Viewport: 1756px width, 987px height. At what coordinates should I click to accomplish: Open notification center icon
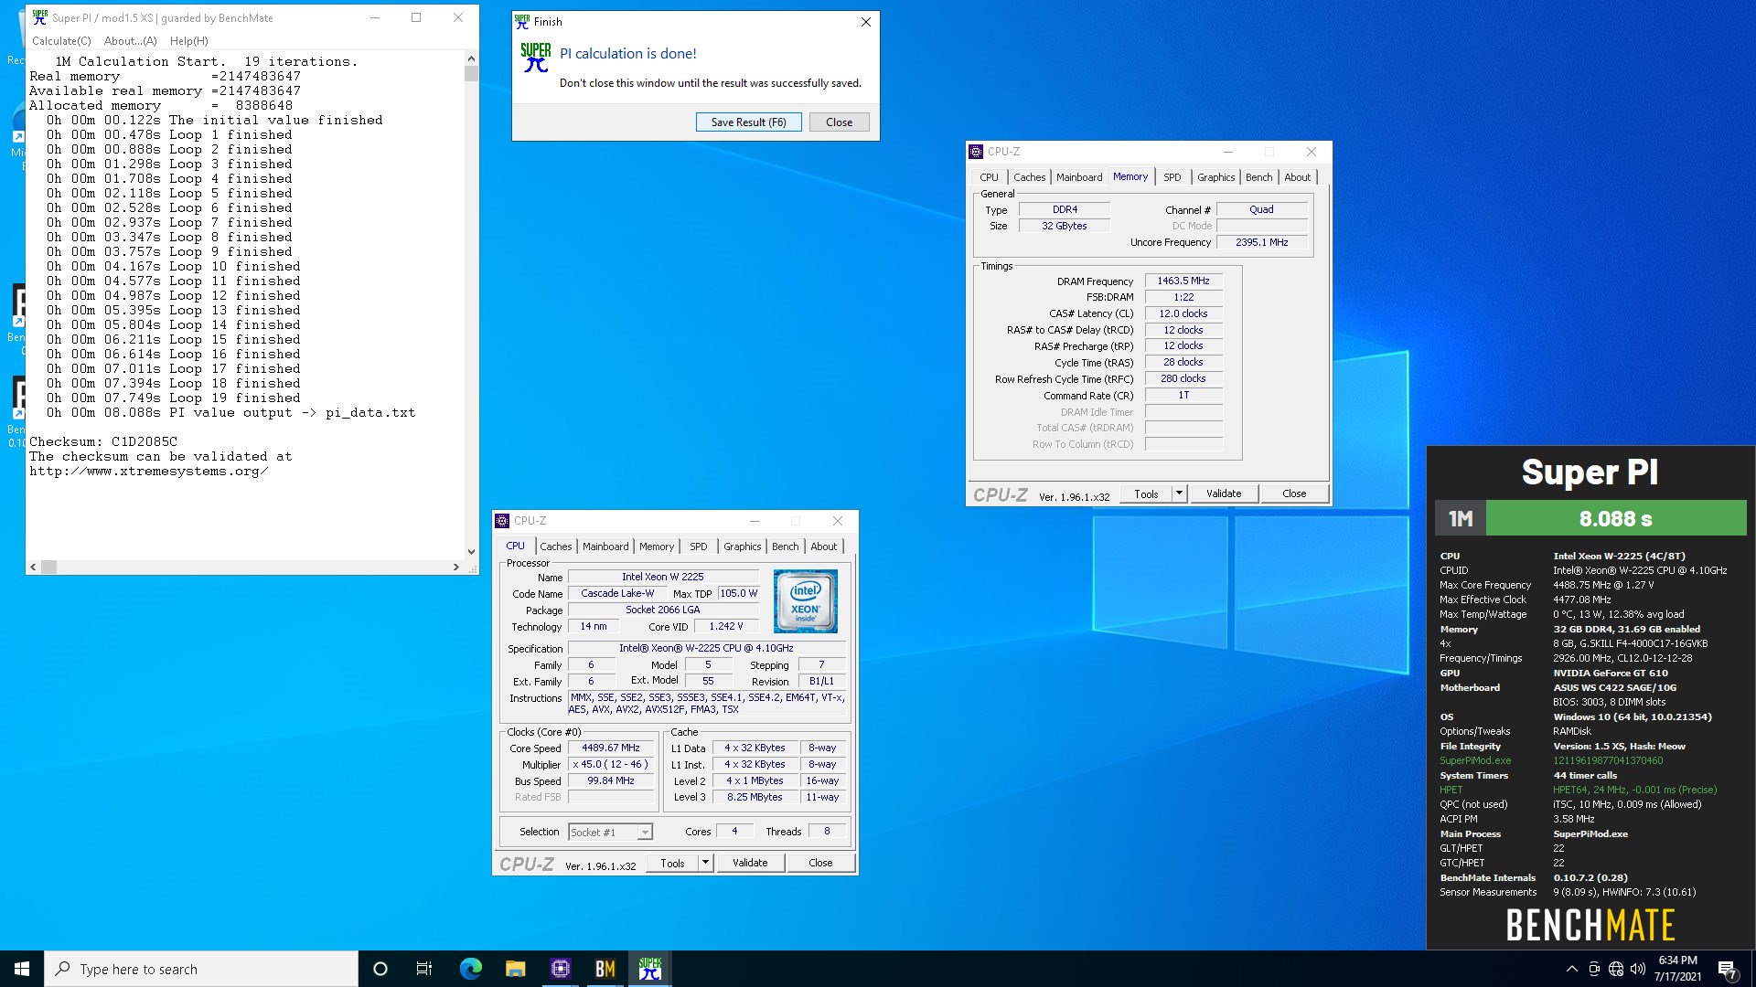tap(1727, 969)
